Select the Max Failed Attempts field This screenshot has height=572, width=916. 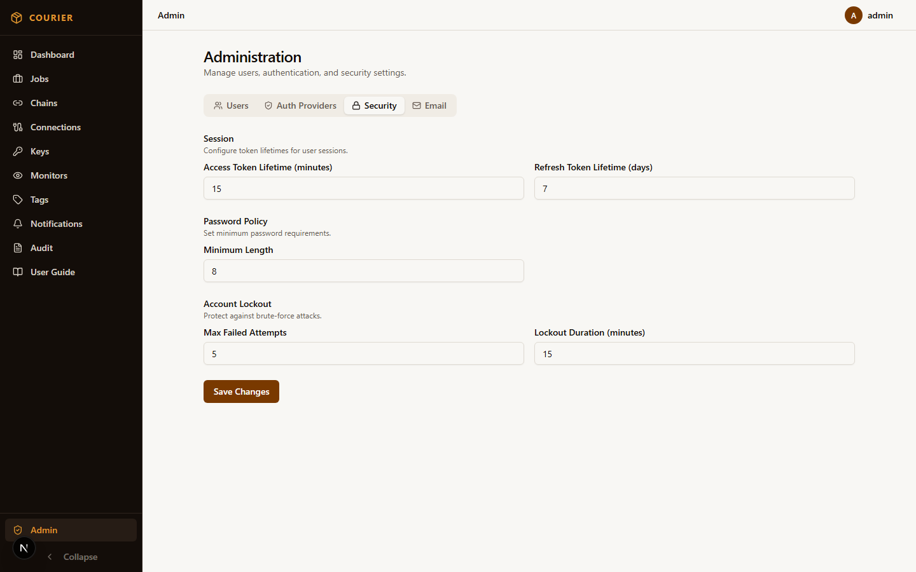tap(363, 353)
